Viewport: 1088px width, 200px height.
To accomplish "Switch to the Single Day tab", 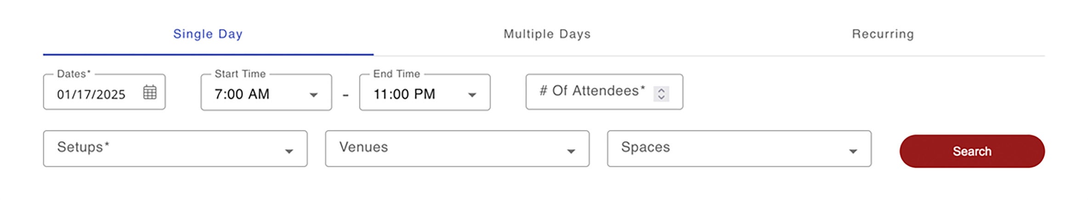I will (x=208, y=34).
